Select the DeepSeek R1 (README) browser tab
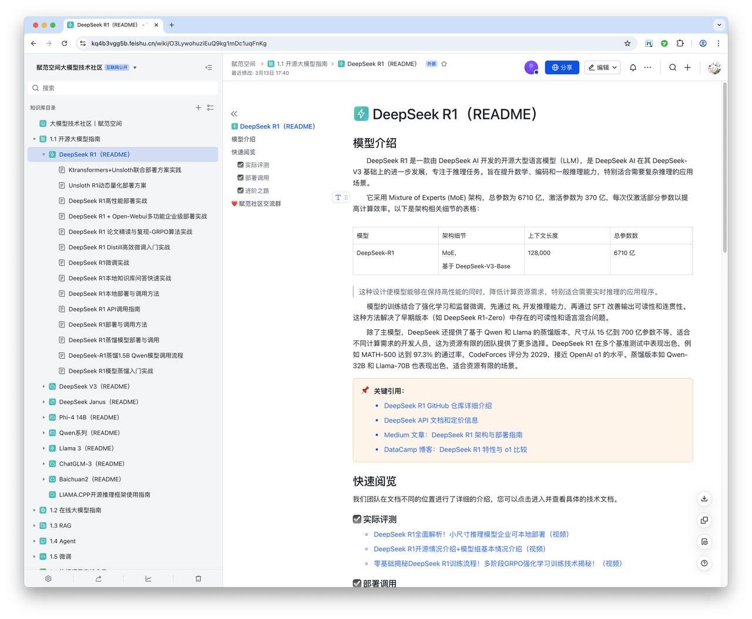Viewport: 752px width, 619px height. click(112, 25)
